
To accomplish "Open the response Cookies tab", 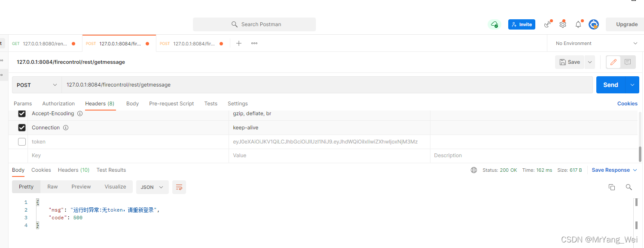I will tap(41, 170).
